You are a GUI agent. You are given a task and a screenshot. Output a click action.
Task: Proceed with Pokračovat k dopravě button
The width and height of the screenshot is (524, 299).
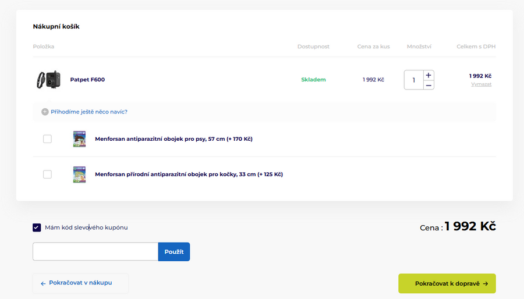coord(447,284)
